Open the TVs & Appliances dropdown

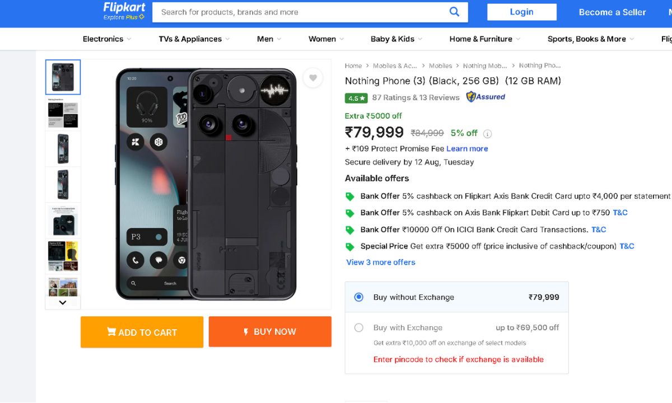coord(194,39)
